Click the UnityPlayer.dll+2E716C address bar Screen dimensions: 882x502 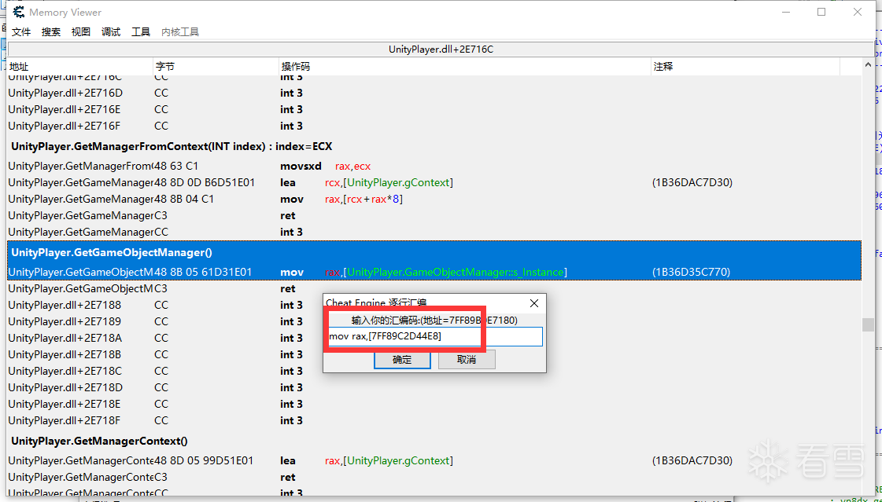click(x=441, y=49)
